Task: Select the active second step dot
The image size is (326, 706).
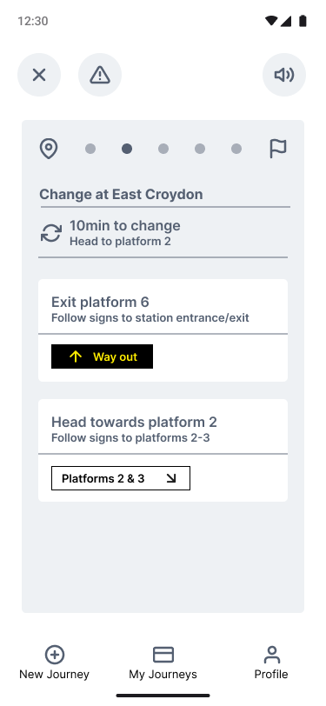Action: [127, 149]
